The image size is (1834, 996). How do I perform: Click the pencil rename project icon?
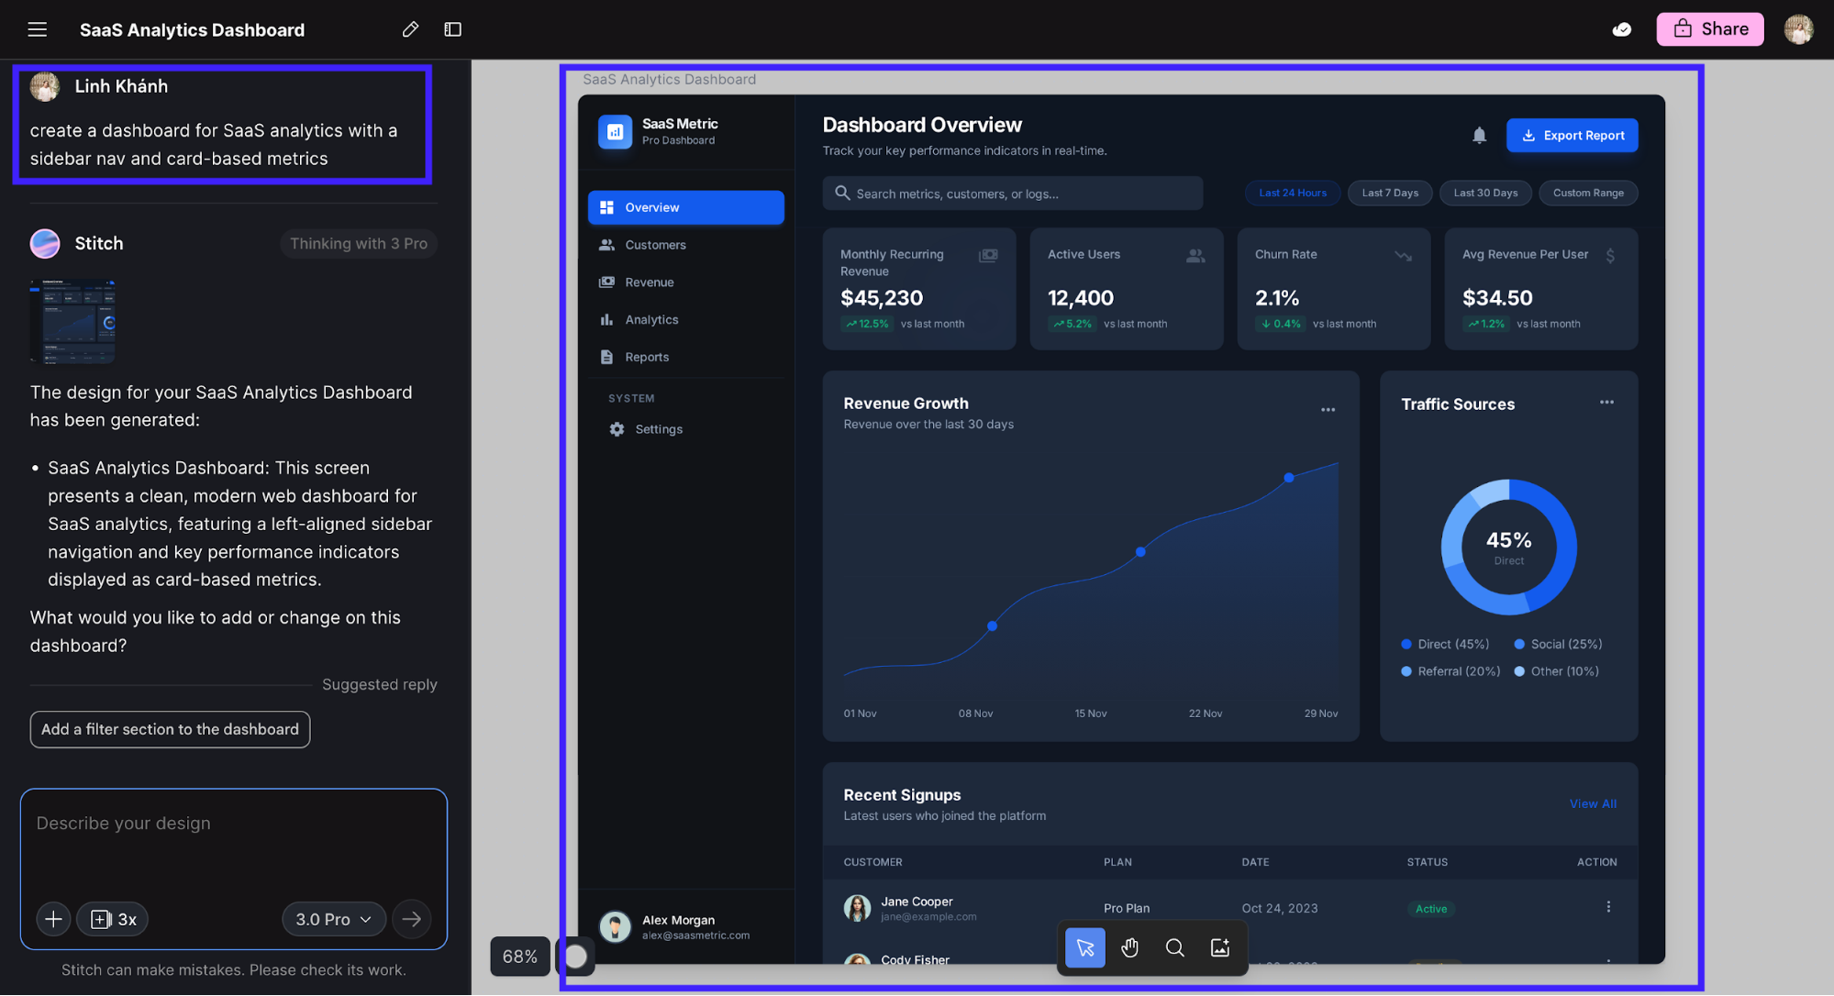410,29
